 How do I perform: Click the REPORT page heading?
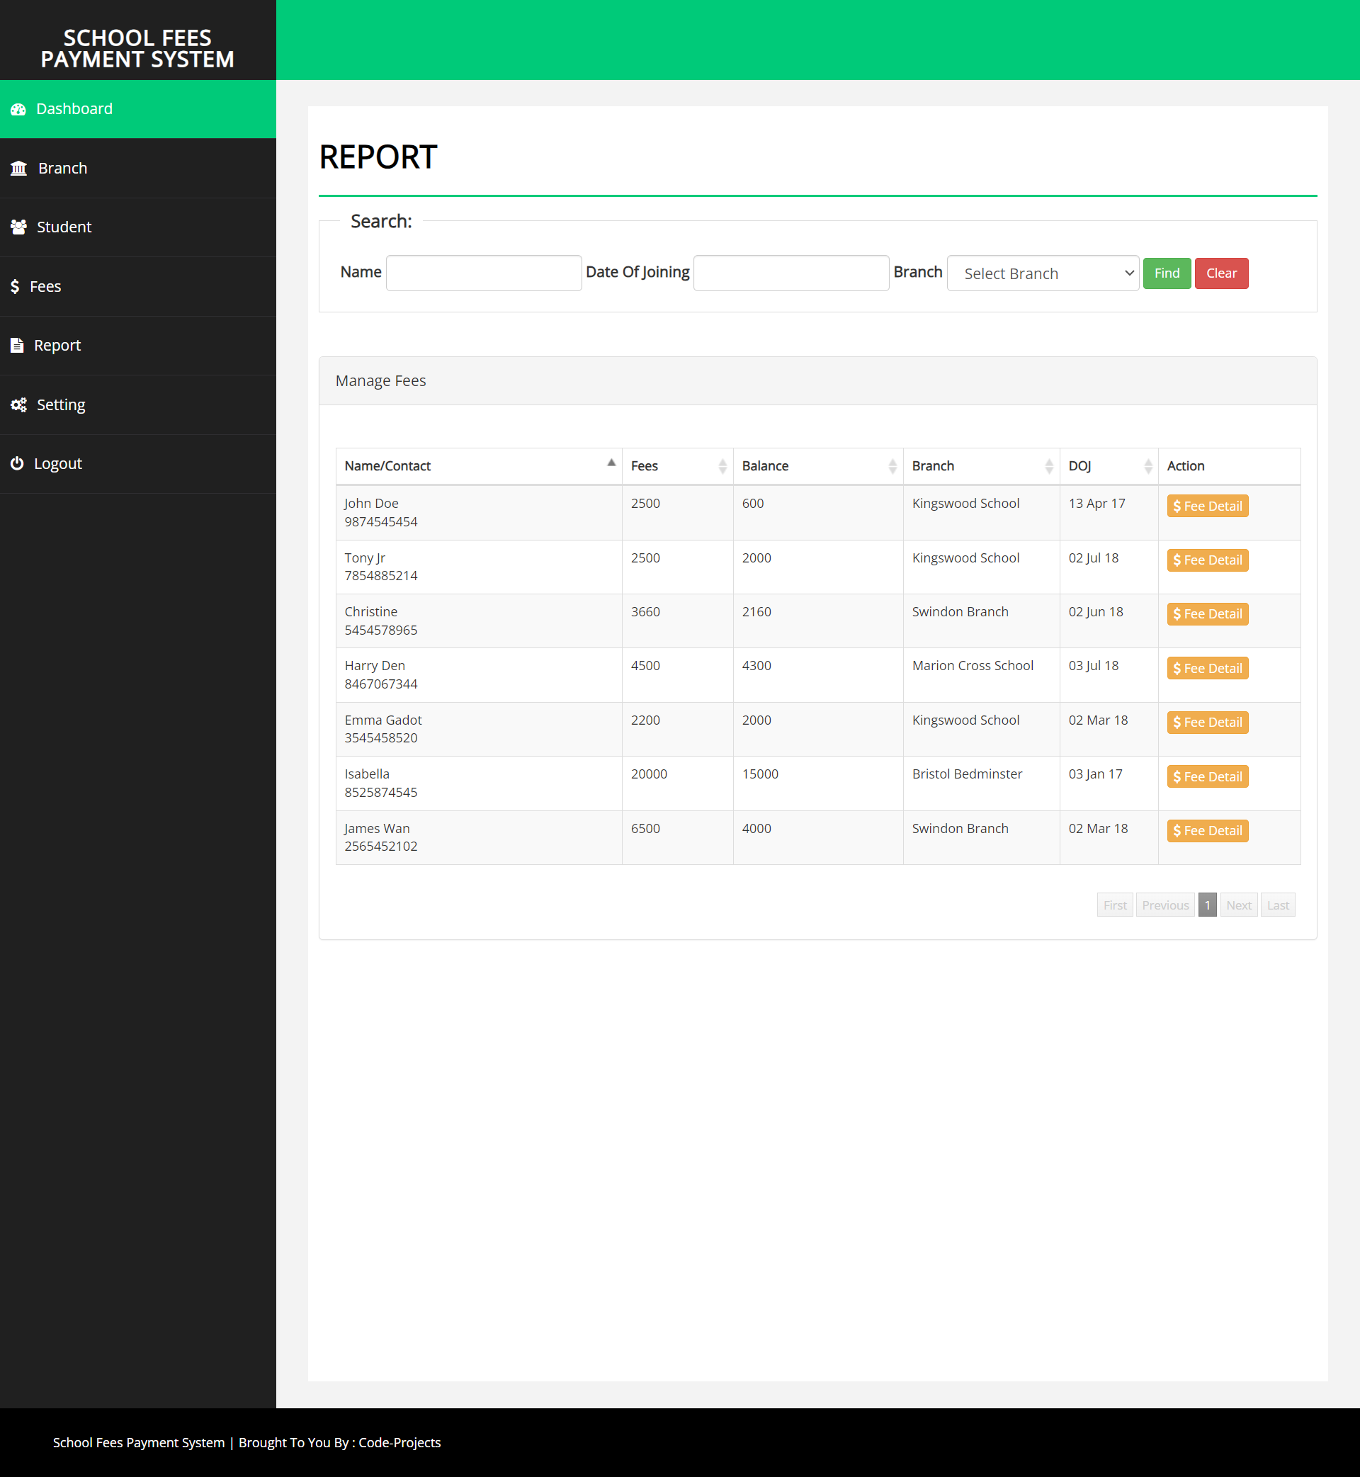[378, 157]
